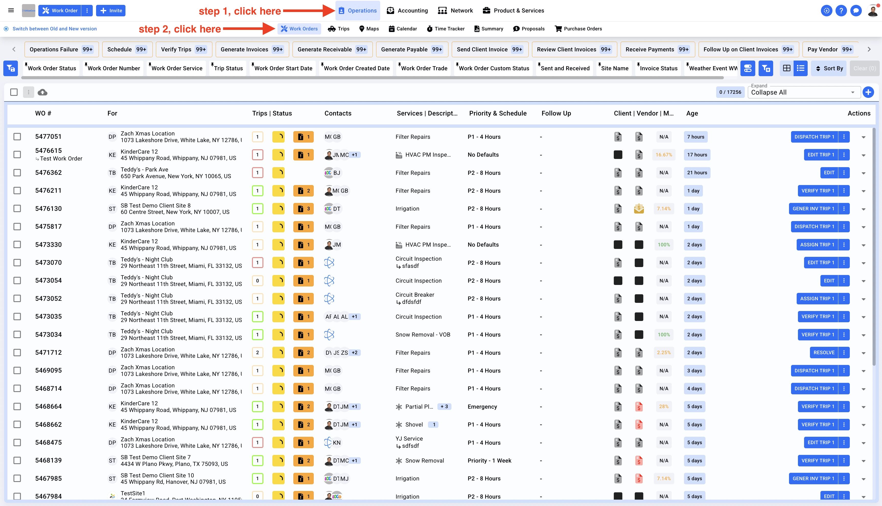Switch to grid view icon
The height and width of the screenshot is (506, 882).
786,68
